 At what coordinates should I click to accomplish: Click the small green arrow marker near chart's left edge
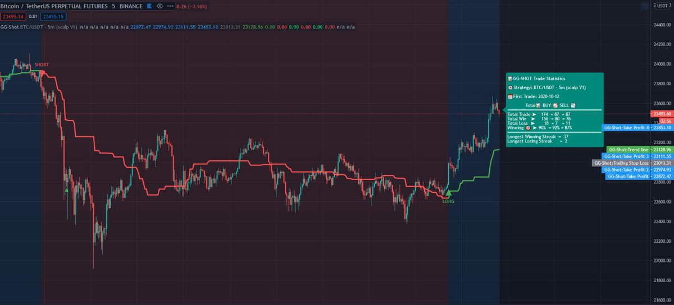66,191
